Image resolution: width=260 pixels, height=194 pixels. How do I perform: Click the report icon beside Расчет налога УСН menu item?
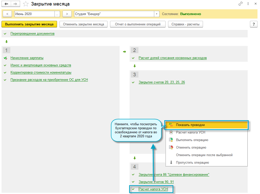click(x=171, y=132)
